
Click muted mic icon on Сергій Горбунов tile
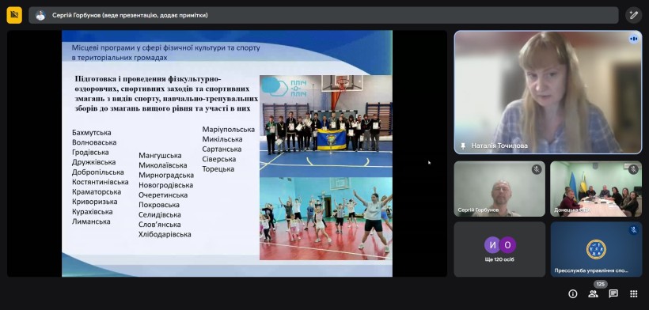(x=537, y=169)
